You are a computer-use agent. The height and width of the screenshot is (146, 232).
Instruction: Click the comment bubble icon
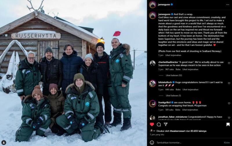[x=159, y=125]
